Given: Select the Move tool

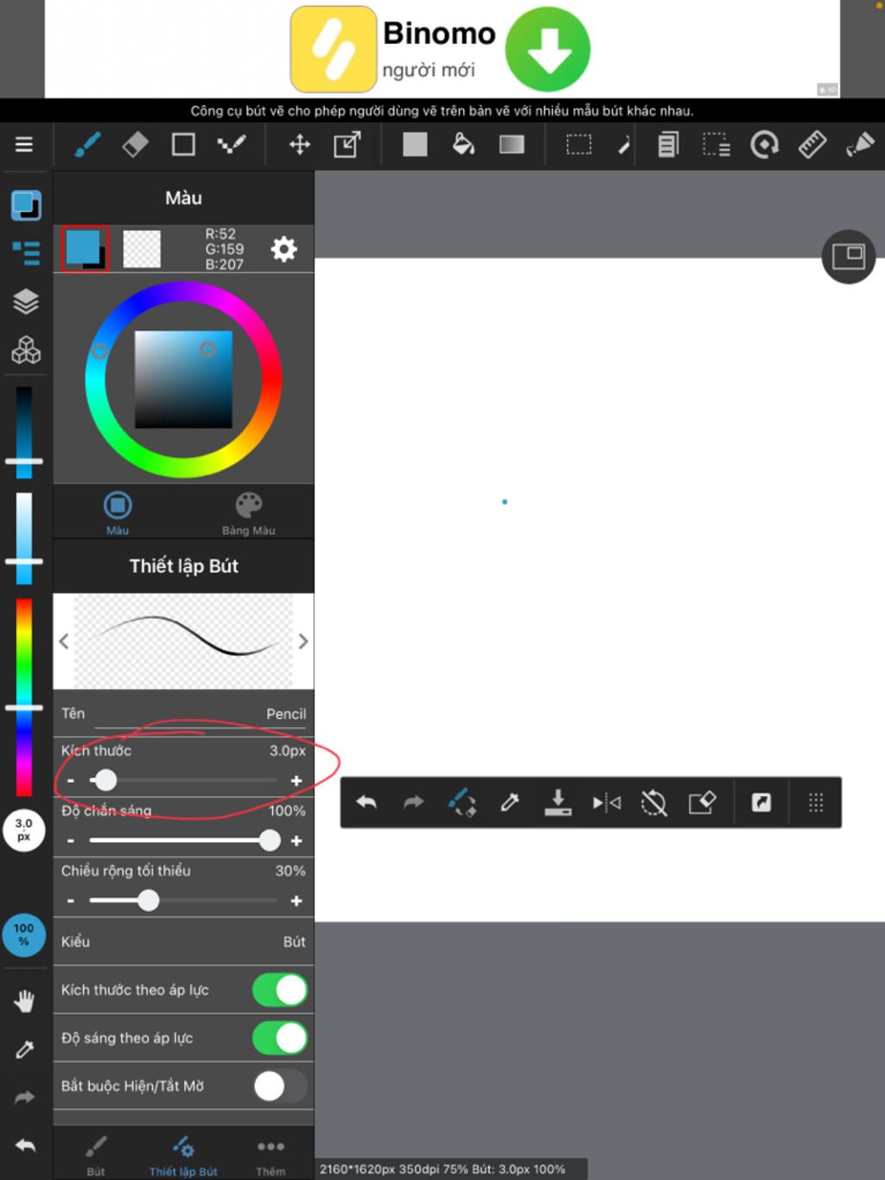Looking at the screenshot, I should point(299,144).
